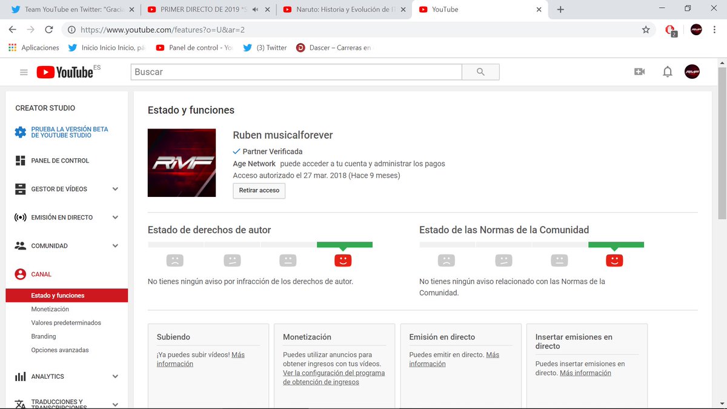
Task: Click the red extension icon with badge 2
Action: pos(671,30)
